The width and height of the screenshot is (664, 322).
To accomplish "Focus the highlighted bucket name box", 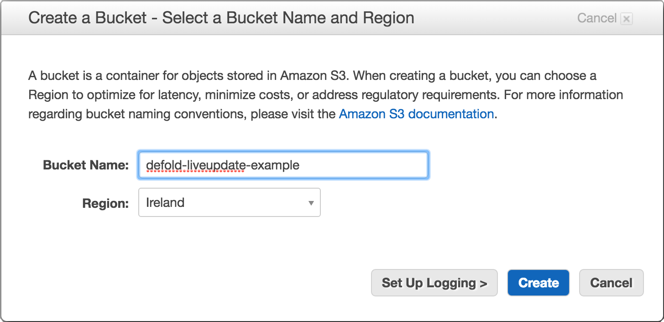I will (283, 165).
